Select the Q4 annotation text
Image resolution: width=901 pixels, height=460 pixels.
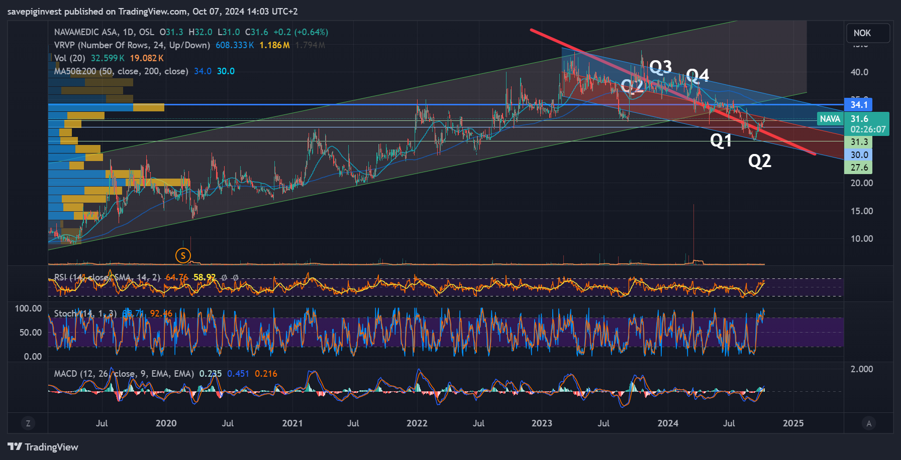[697, 76]
